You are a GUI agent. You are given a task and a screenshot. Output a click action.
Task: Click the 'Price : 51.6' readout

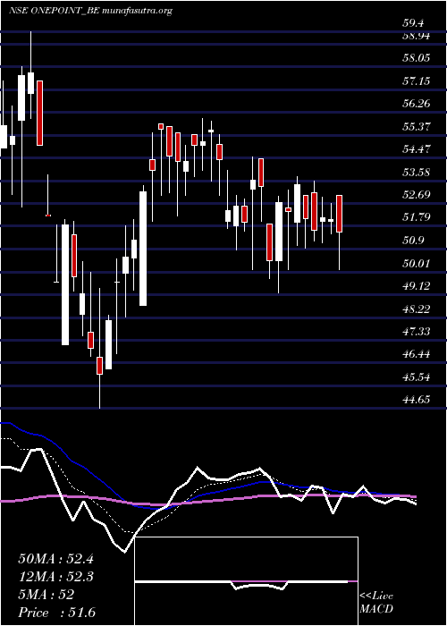(x=56, y=613)
